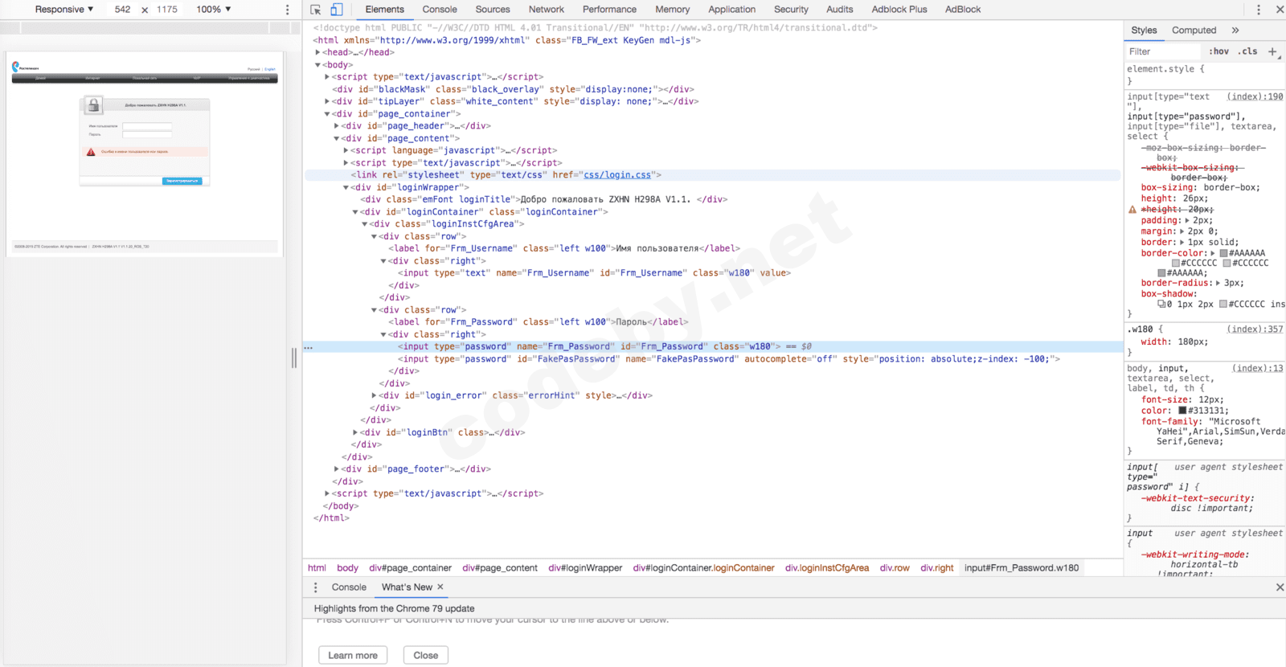Toggle the .cls class editor
The width and height of the screenshot is (1286, 667).
[1248, 51]
